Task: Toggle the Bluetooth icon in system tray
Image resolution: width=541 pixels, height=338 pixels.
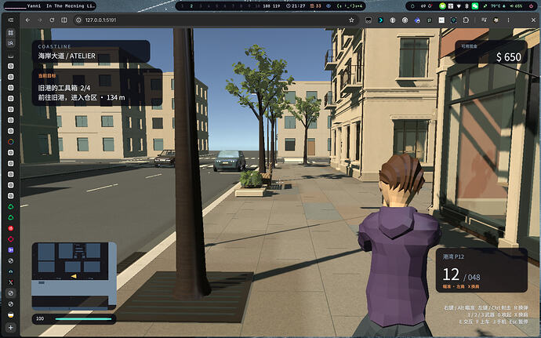Action: [467, 5]
